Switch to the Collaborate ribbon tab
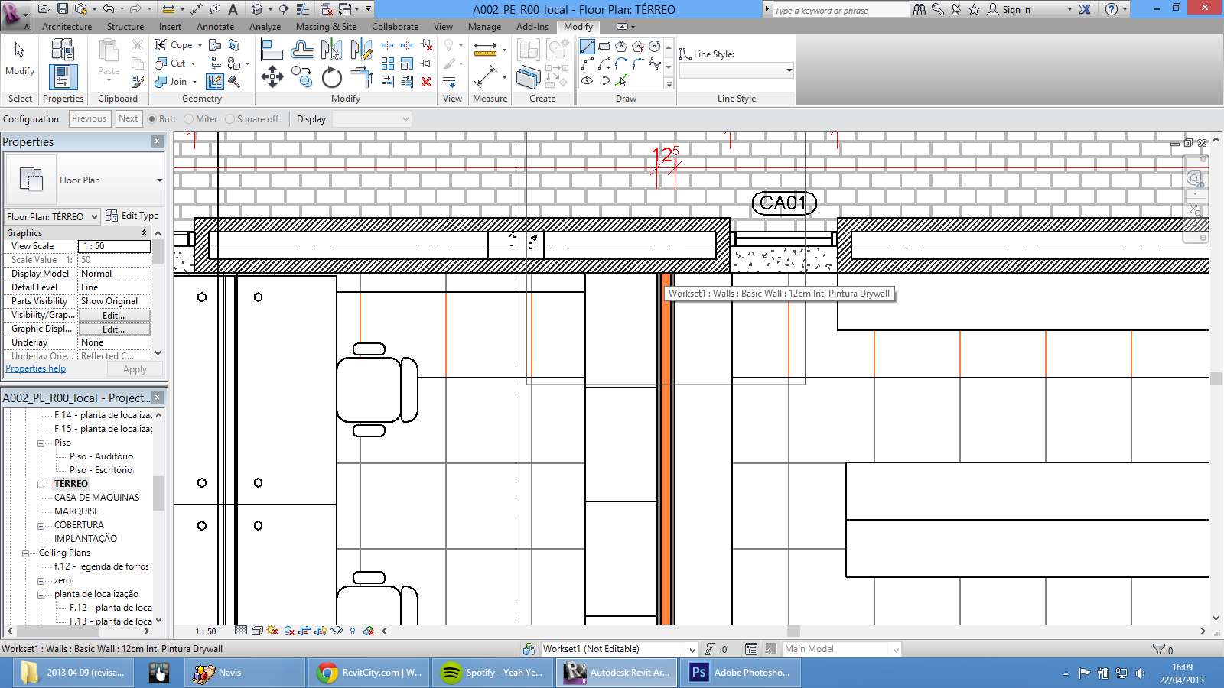Screen dimensions: 1224x688 tap(395, 27)
